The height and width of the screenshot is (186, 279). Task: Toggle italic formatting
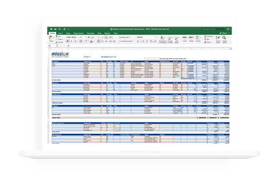tap(71, 41)
